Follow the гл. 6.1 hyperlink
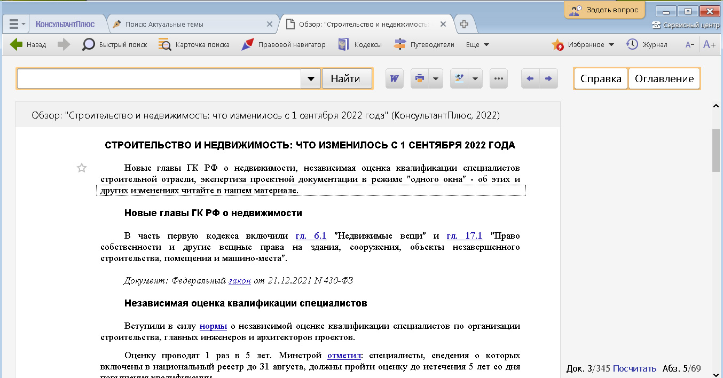 [x=311, y=236]
